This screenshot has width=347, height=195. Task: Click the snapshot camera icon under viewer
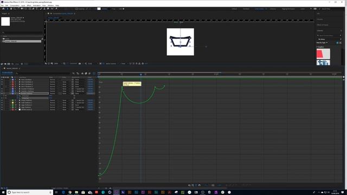tap(80, 64)
